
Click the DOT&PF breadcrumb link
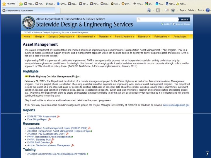(x=27, y=32)
